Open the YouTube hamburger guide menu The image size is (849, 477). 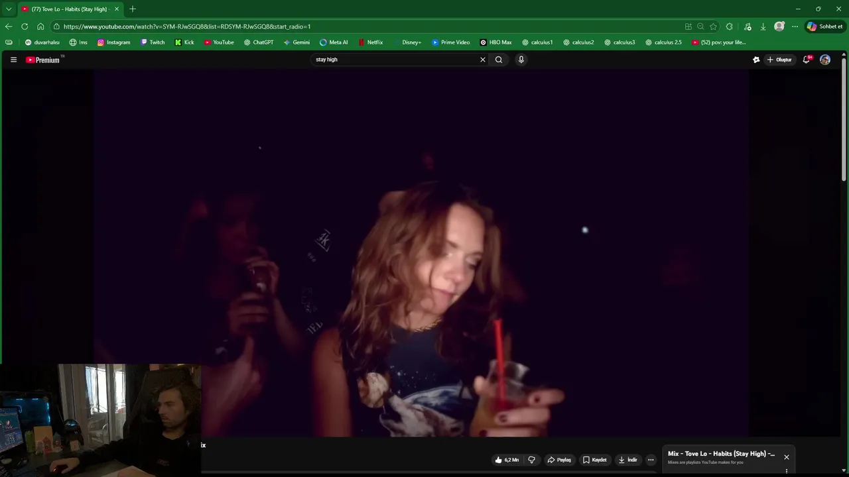click(x=13, y=60)
